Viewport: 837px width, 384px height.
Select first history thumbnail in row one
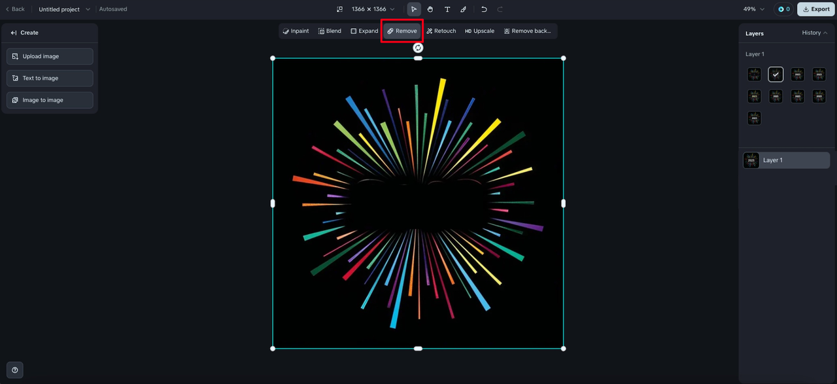[754, 75]
